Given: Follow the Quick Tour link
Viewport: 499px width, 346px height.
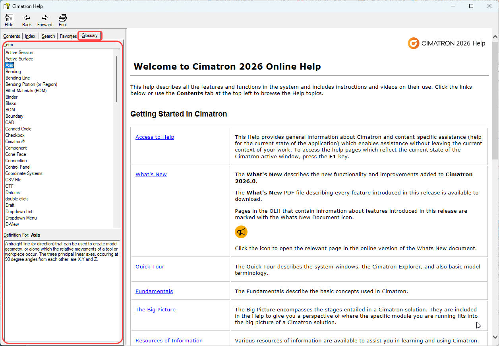Looking at the screenshot, I should pos(150,267).
